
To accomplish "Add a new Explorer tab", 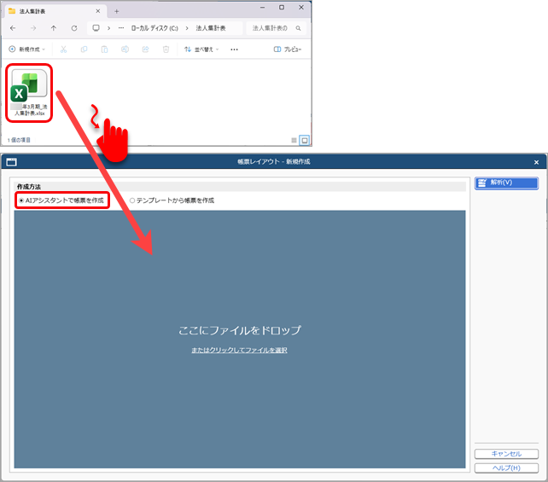I will coord(116,12).
